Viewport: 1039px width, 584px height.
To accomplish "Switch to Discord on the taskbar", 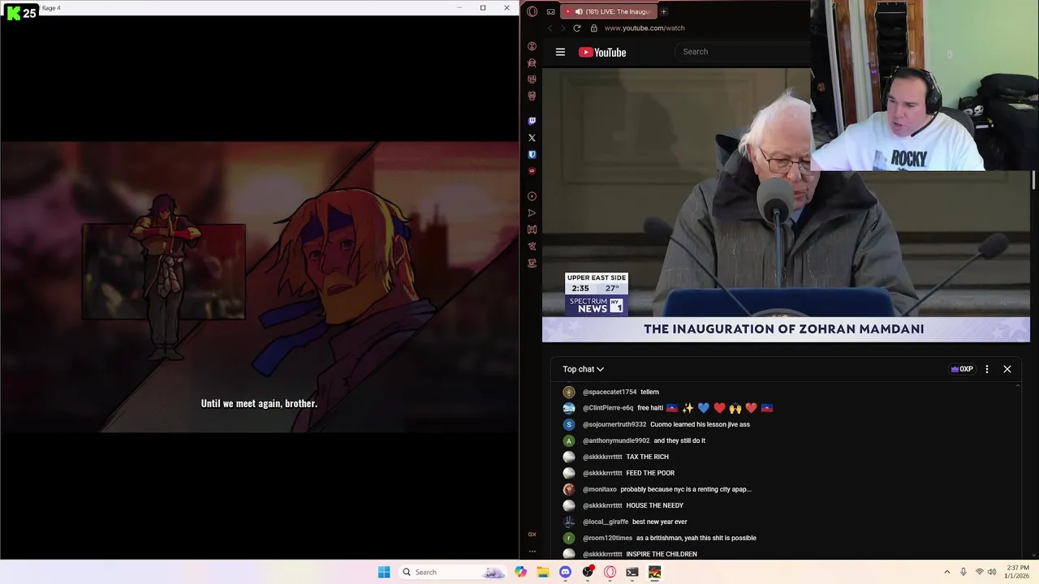I will coord(565,572).
